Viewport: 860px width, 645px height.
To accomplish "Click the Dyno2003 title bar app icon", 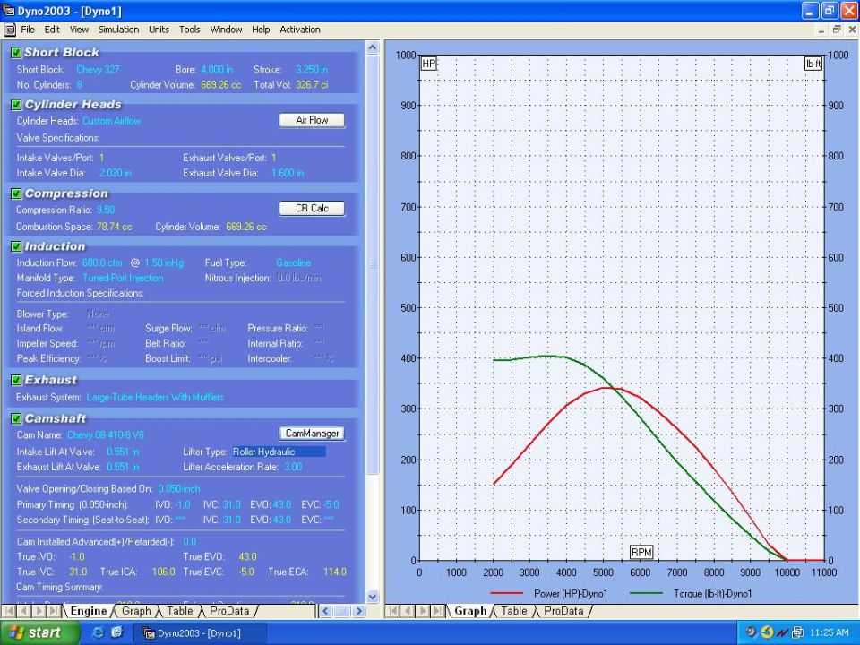I will 8,11.
